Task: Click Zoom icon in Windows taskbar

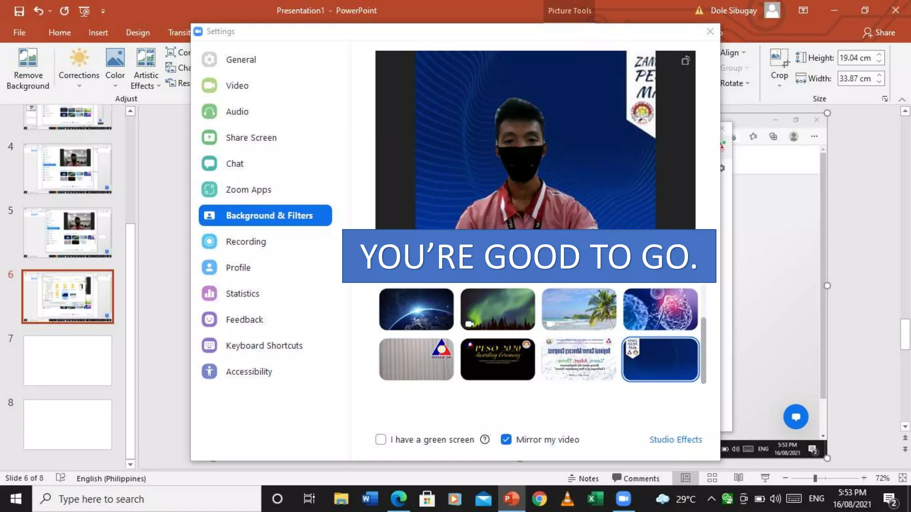Action: [x=623, y=499]
